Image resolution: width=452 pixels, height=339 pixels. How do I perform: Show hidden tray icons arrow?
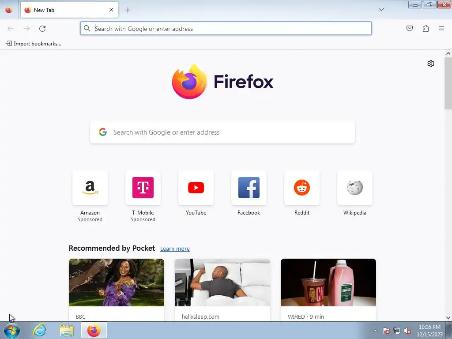pyautogui.click(x=375, y=331)
